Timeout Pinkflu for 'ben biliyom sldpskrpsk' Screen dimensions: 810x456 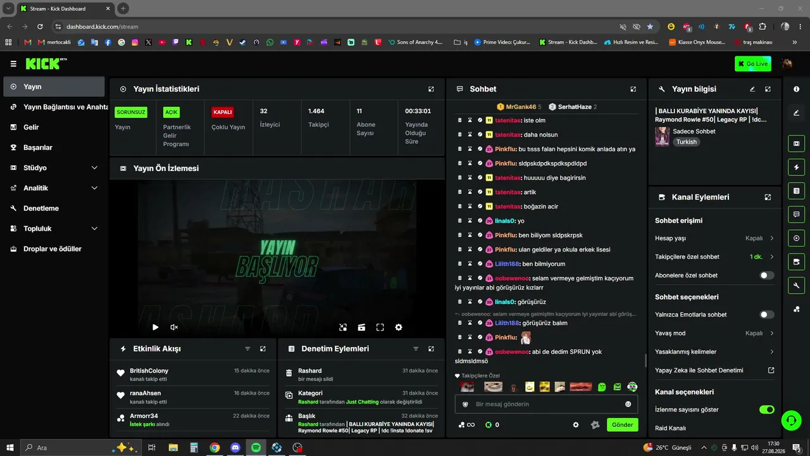pos(470,235)
